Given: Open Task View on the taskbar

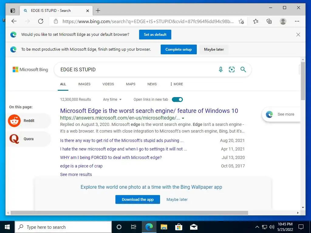Looking at the screenshot, I should point(134,227).
